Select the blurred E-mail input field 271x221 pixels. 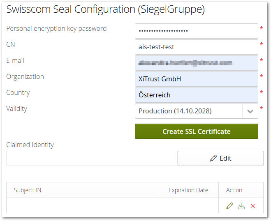196,63
